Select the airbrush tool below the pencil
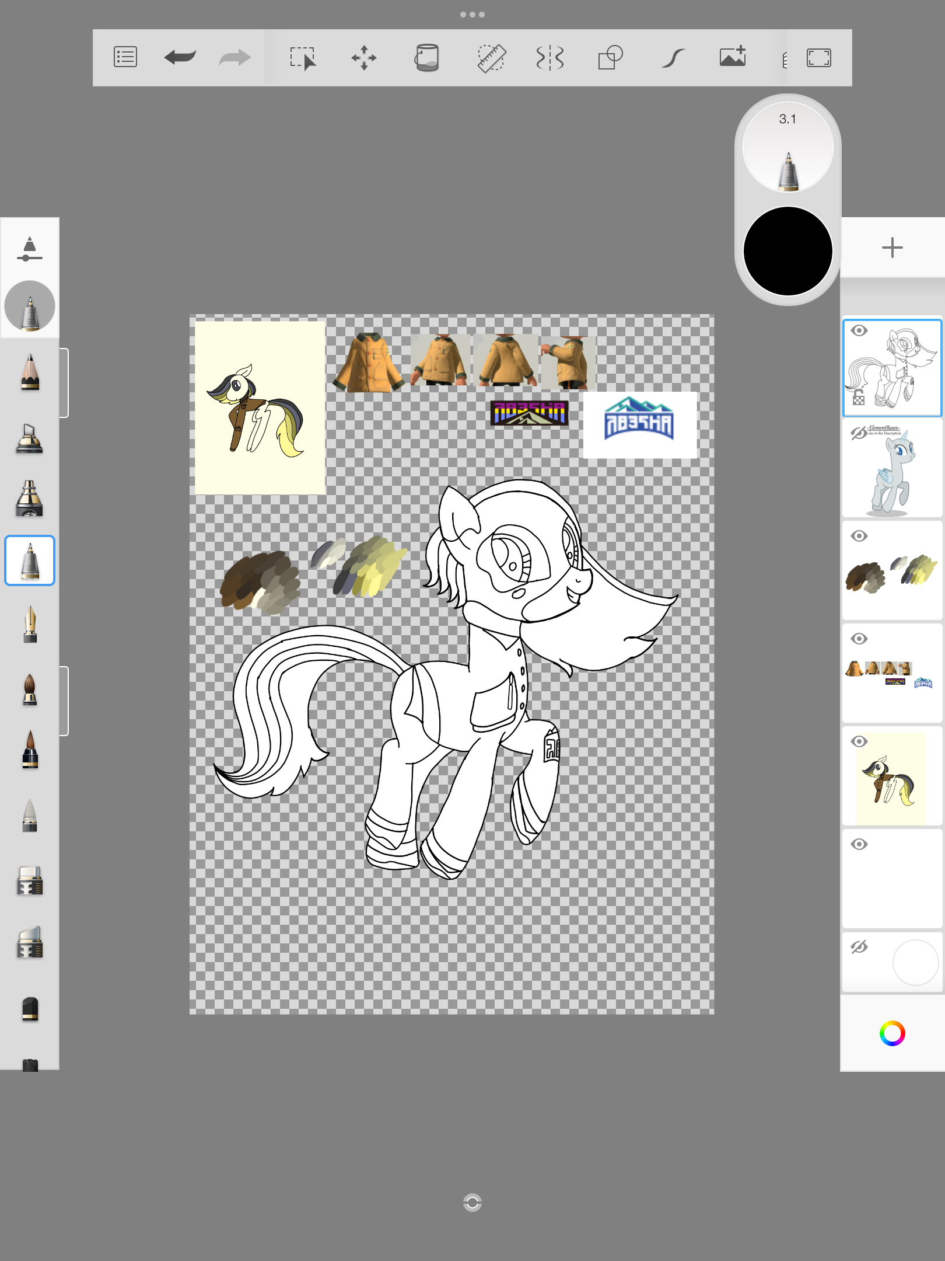The image size is (945, 1261). pos(29,438)
